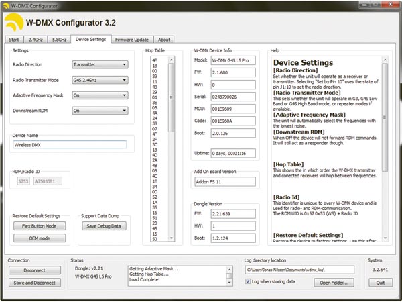Screen dimensions: 402x302
Task: Open the Downstream RDM dropdown
Action: [100, 111]
